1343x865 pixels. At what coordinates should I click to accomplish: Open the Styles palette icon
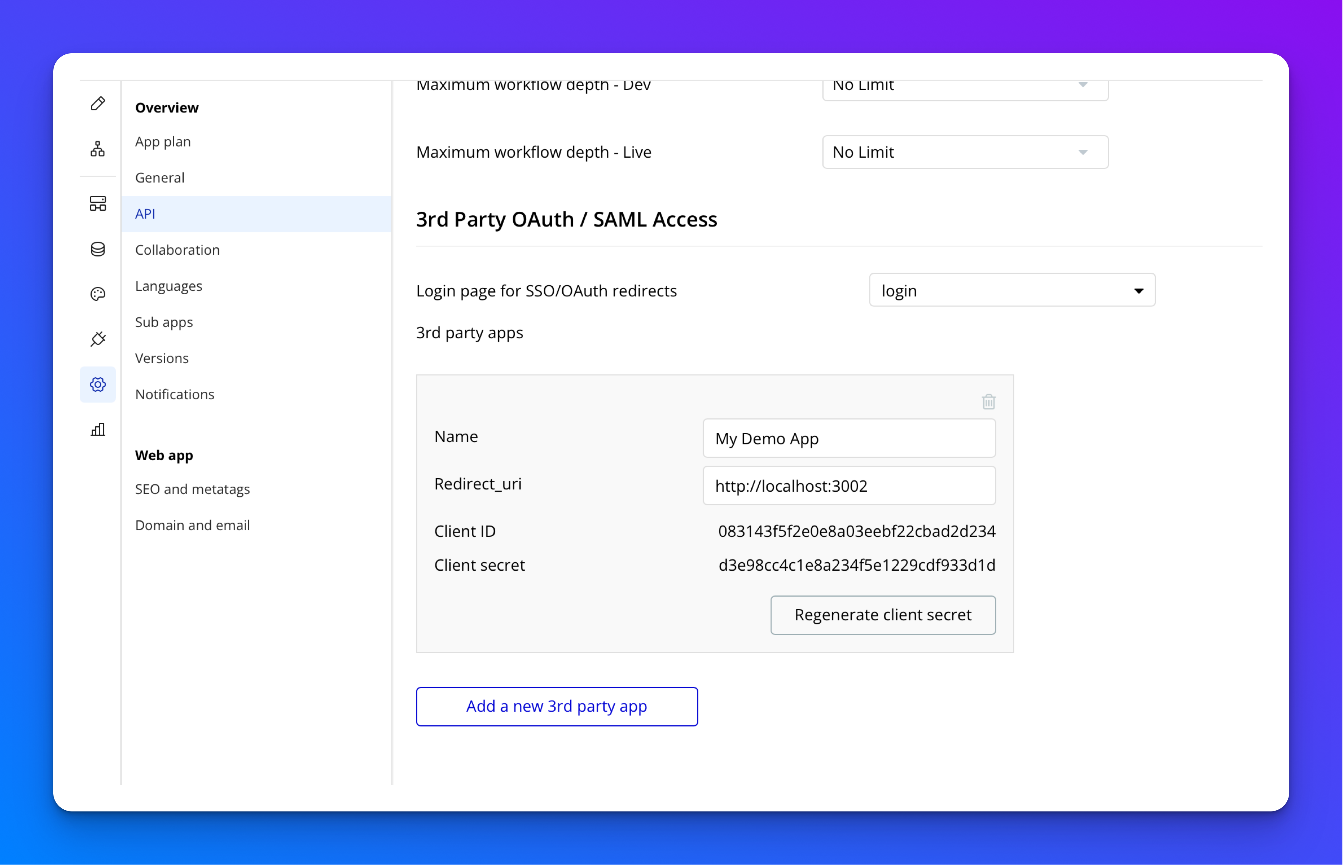click(x=98, y=294)
